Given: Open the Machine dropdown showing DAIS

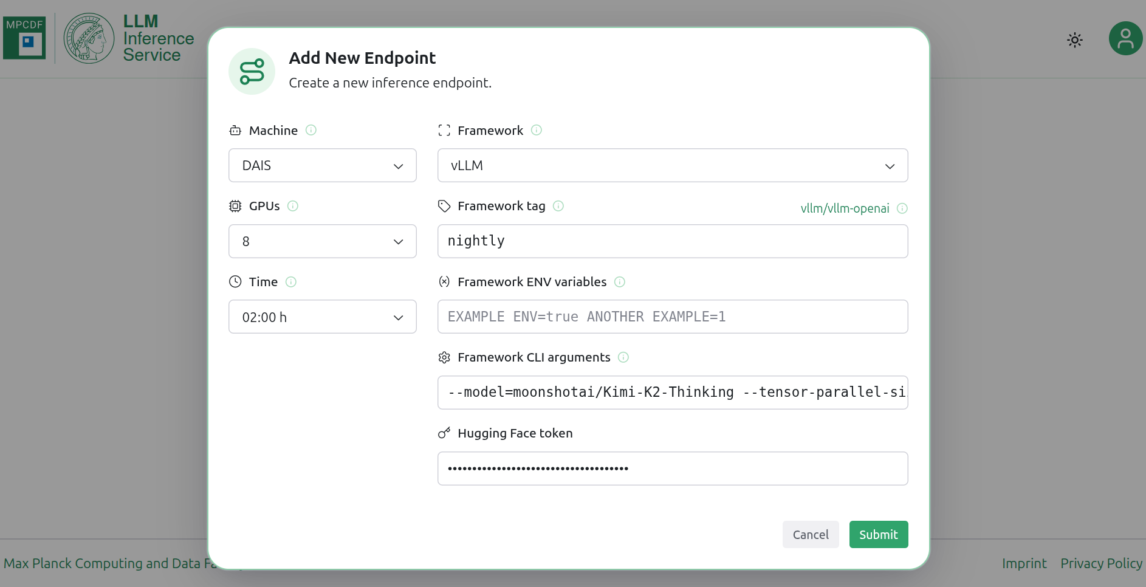Looking at the screenshot, I should coord(322,165).
